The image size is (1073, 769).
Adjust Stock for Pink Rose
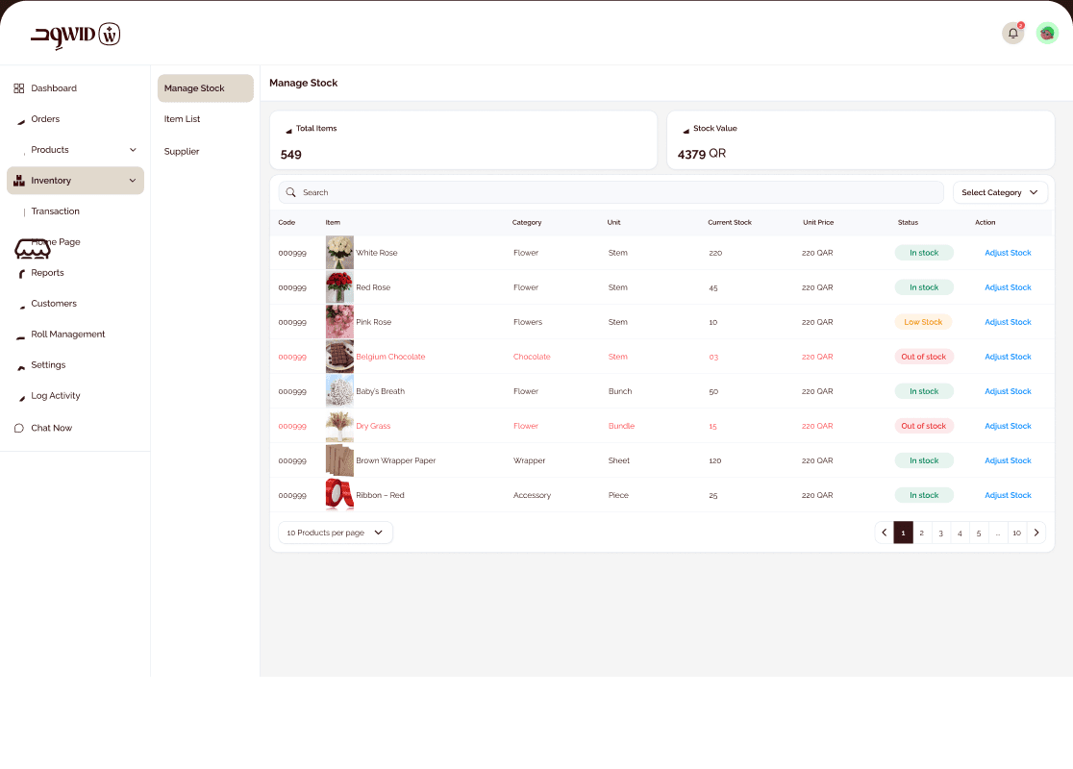click(1008, 322)
